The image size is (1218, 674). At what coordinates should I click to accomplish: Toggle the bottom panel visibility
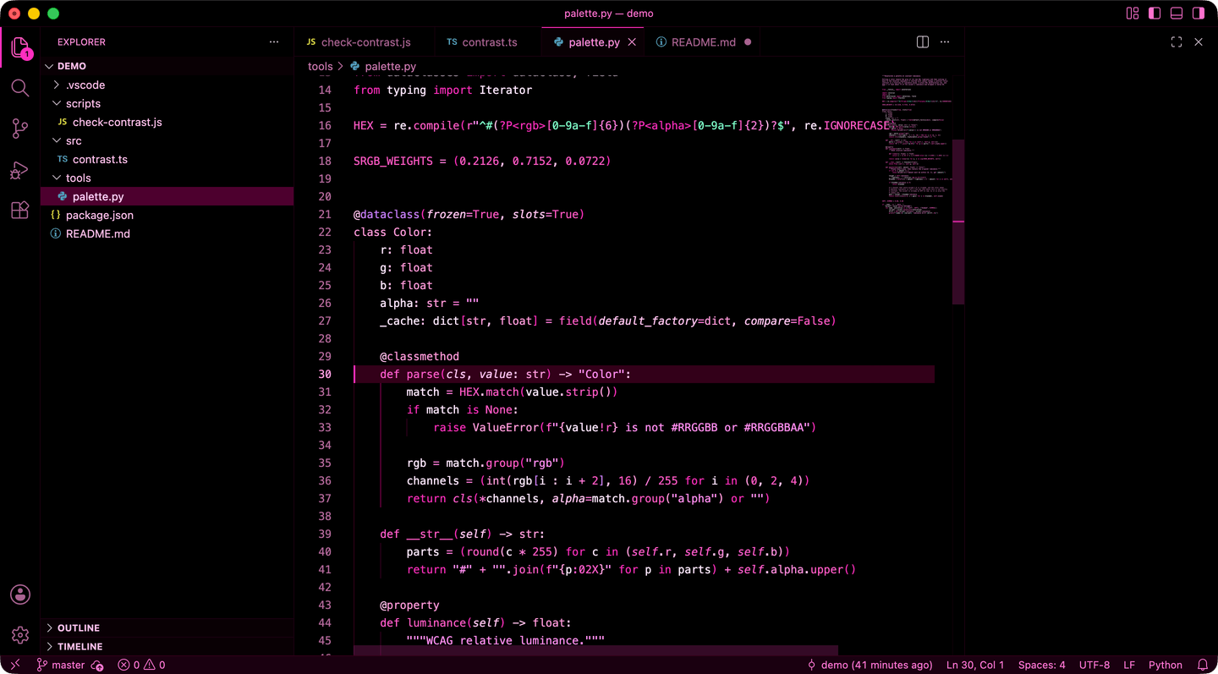tap(1177, 14)
